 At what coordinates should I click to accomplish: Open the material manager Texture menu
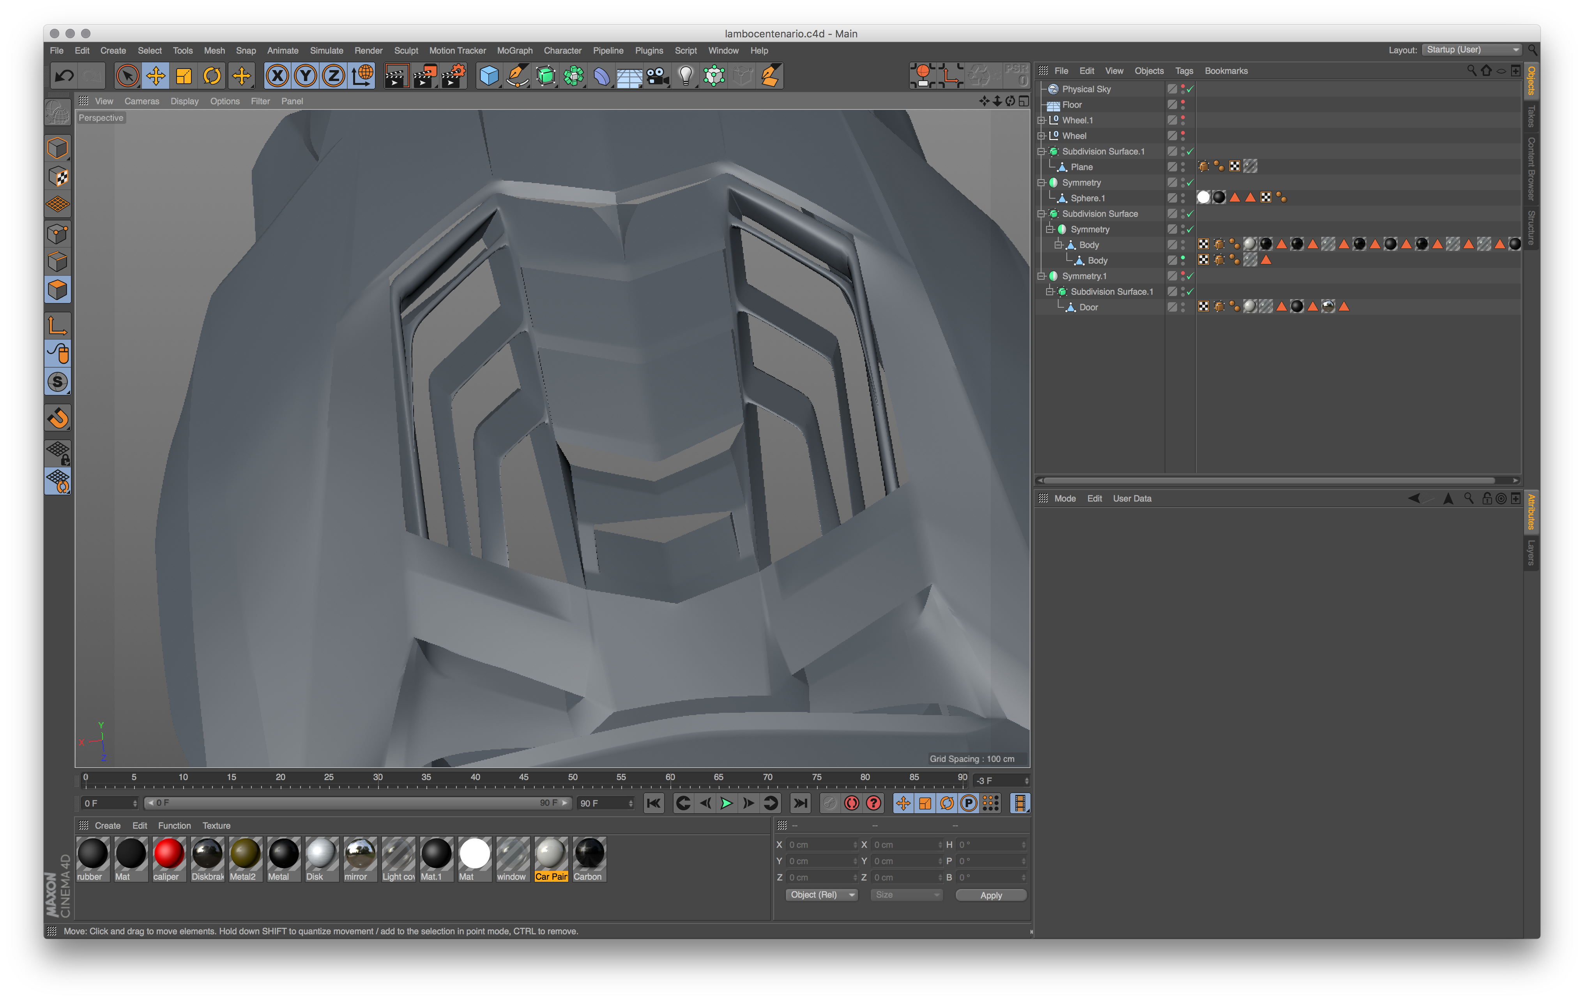pos(216,825)
